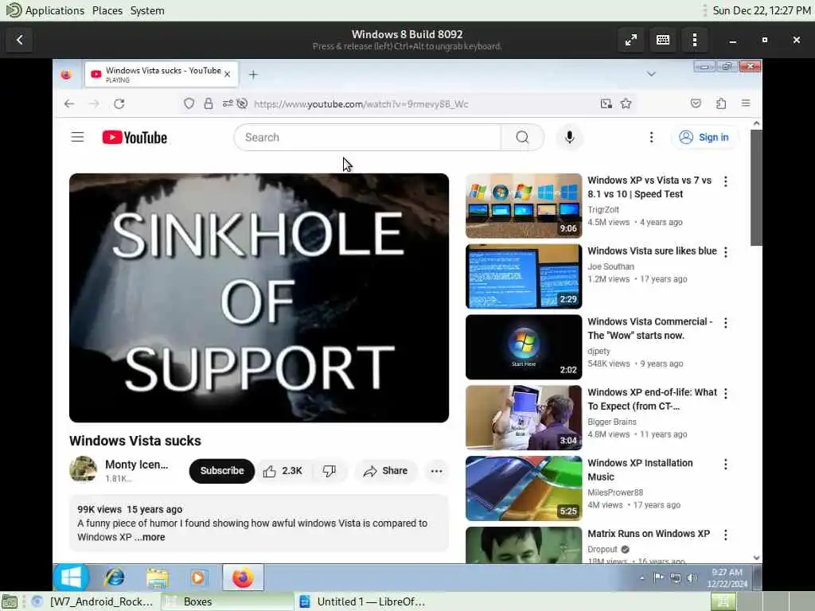This screenshot has height=611, width=815.
Task: Bookmark this page with star
Action: [x=626, y=104]
